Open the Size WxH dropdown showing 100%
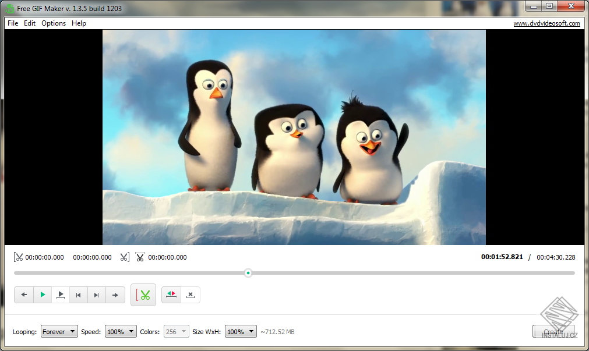Screen dimensions: 589x351 coord(241,331)
